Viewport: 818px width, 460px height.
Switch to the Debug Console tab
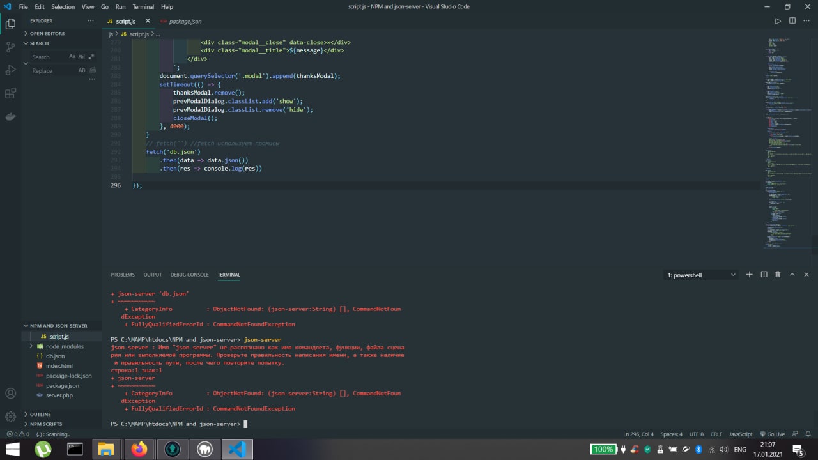click(x=189, y=275)
